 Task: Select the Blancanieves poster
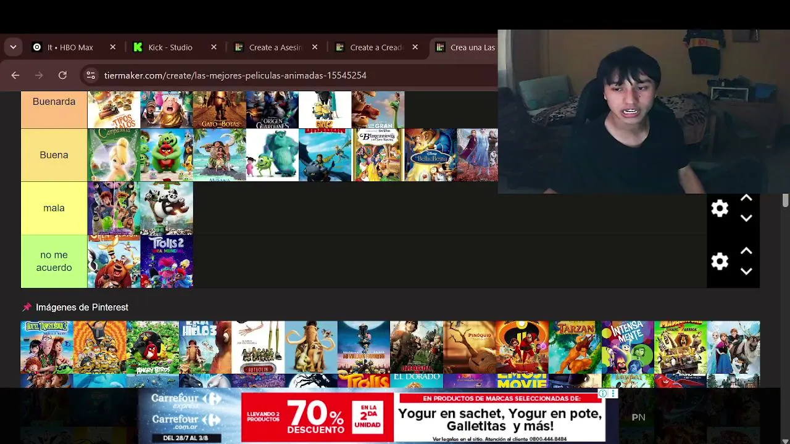378,155
